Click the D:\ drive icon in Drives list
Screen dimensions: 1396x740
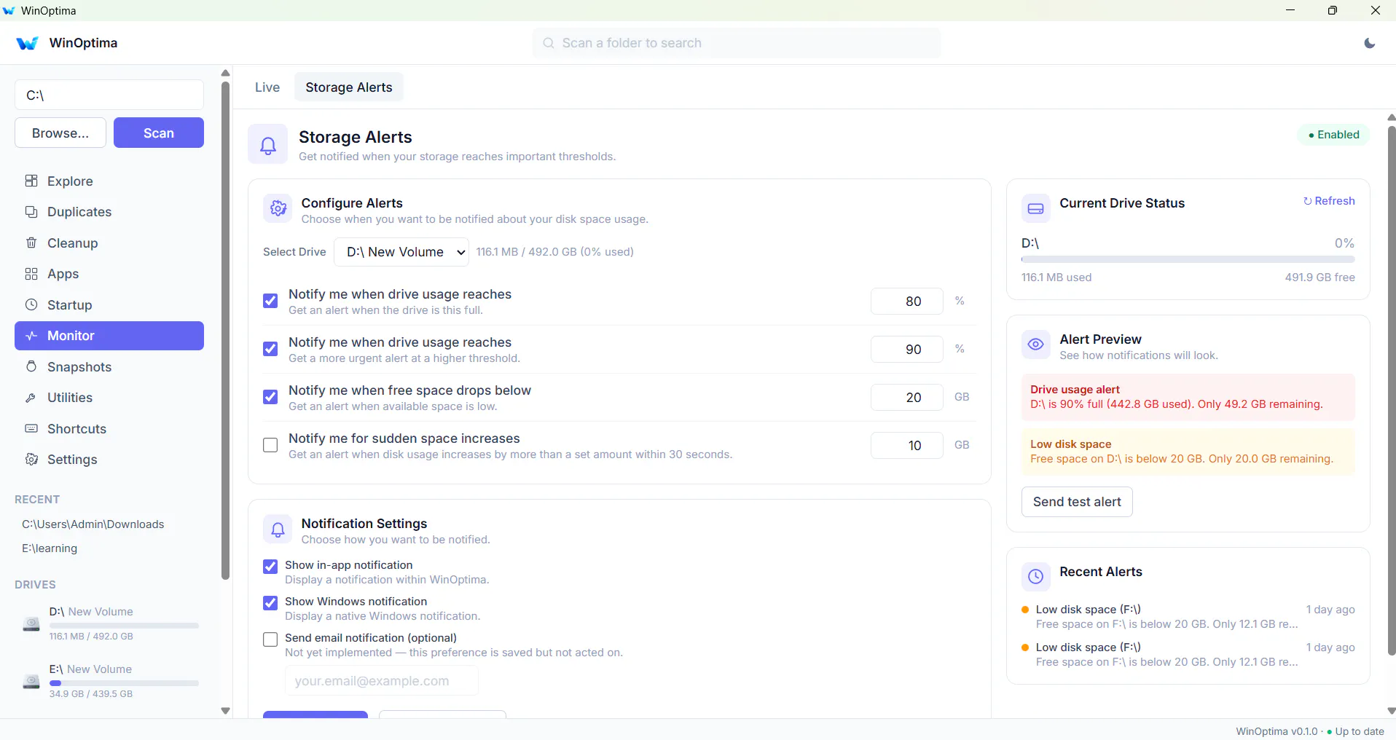click(x=31, y=624)
